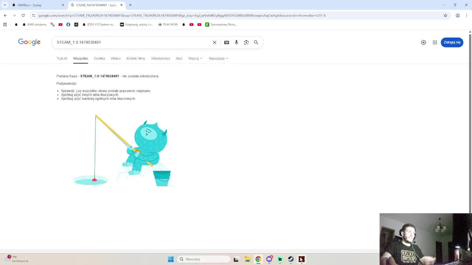
Task: Open the Nagrywaj, edytuj i u... bookmark
Action: (136, 24)
